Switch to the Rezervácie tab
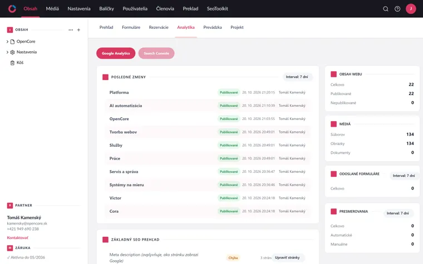423x264 pixels. [159, 27]
